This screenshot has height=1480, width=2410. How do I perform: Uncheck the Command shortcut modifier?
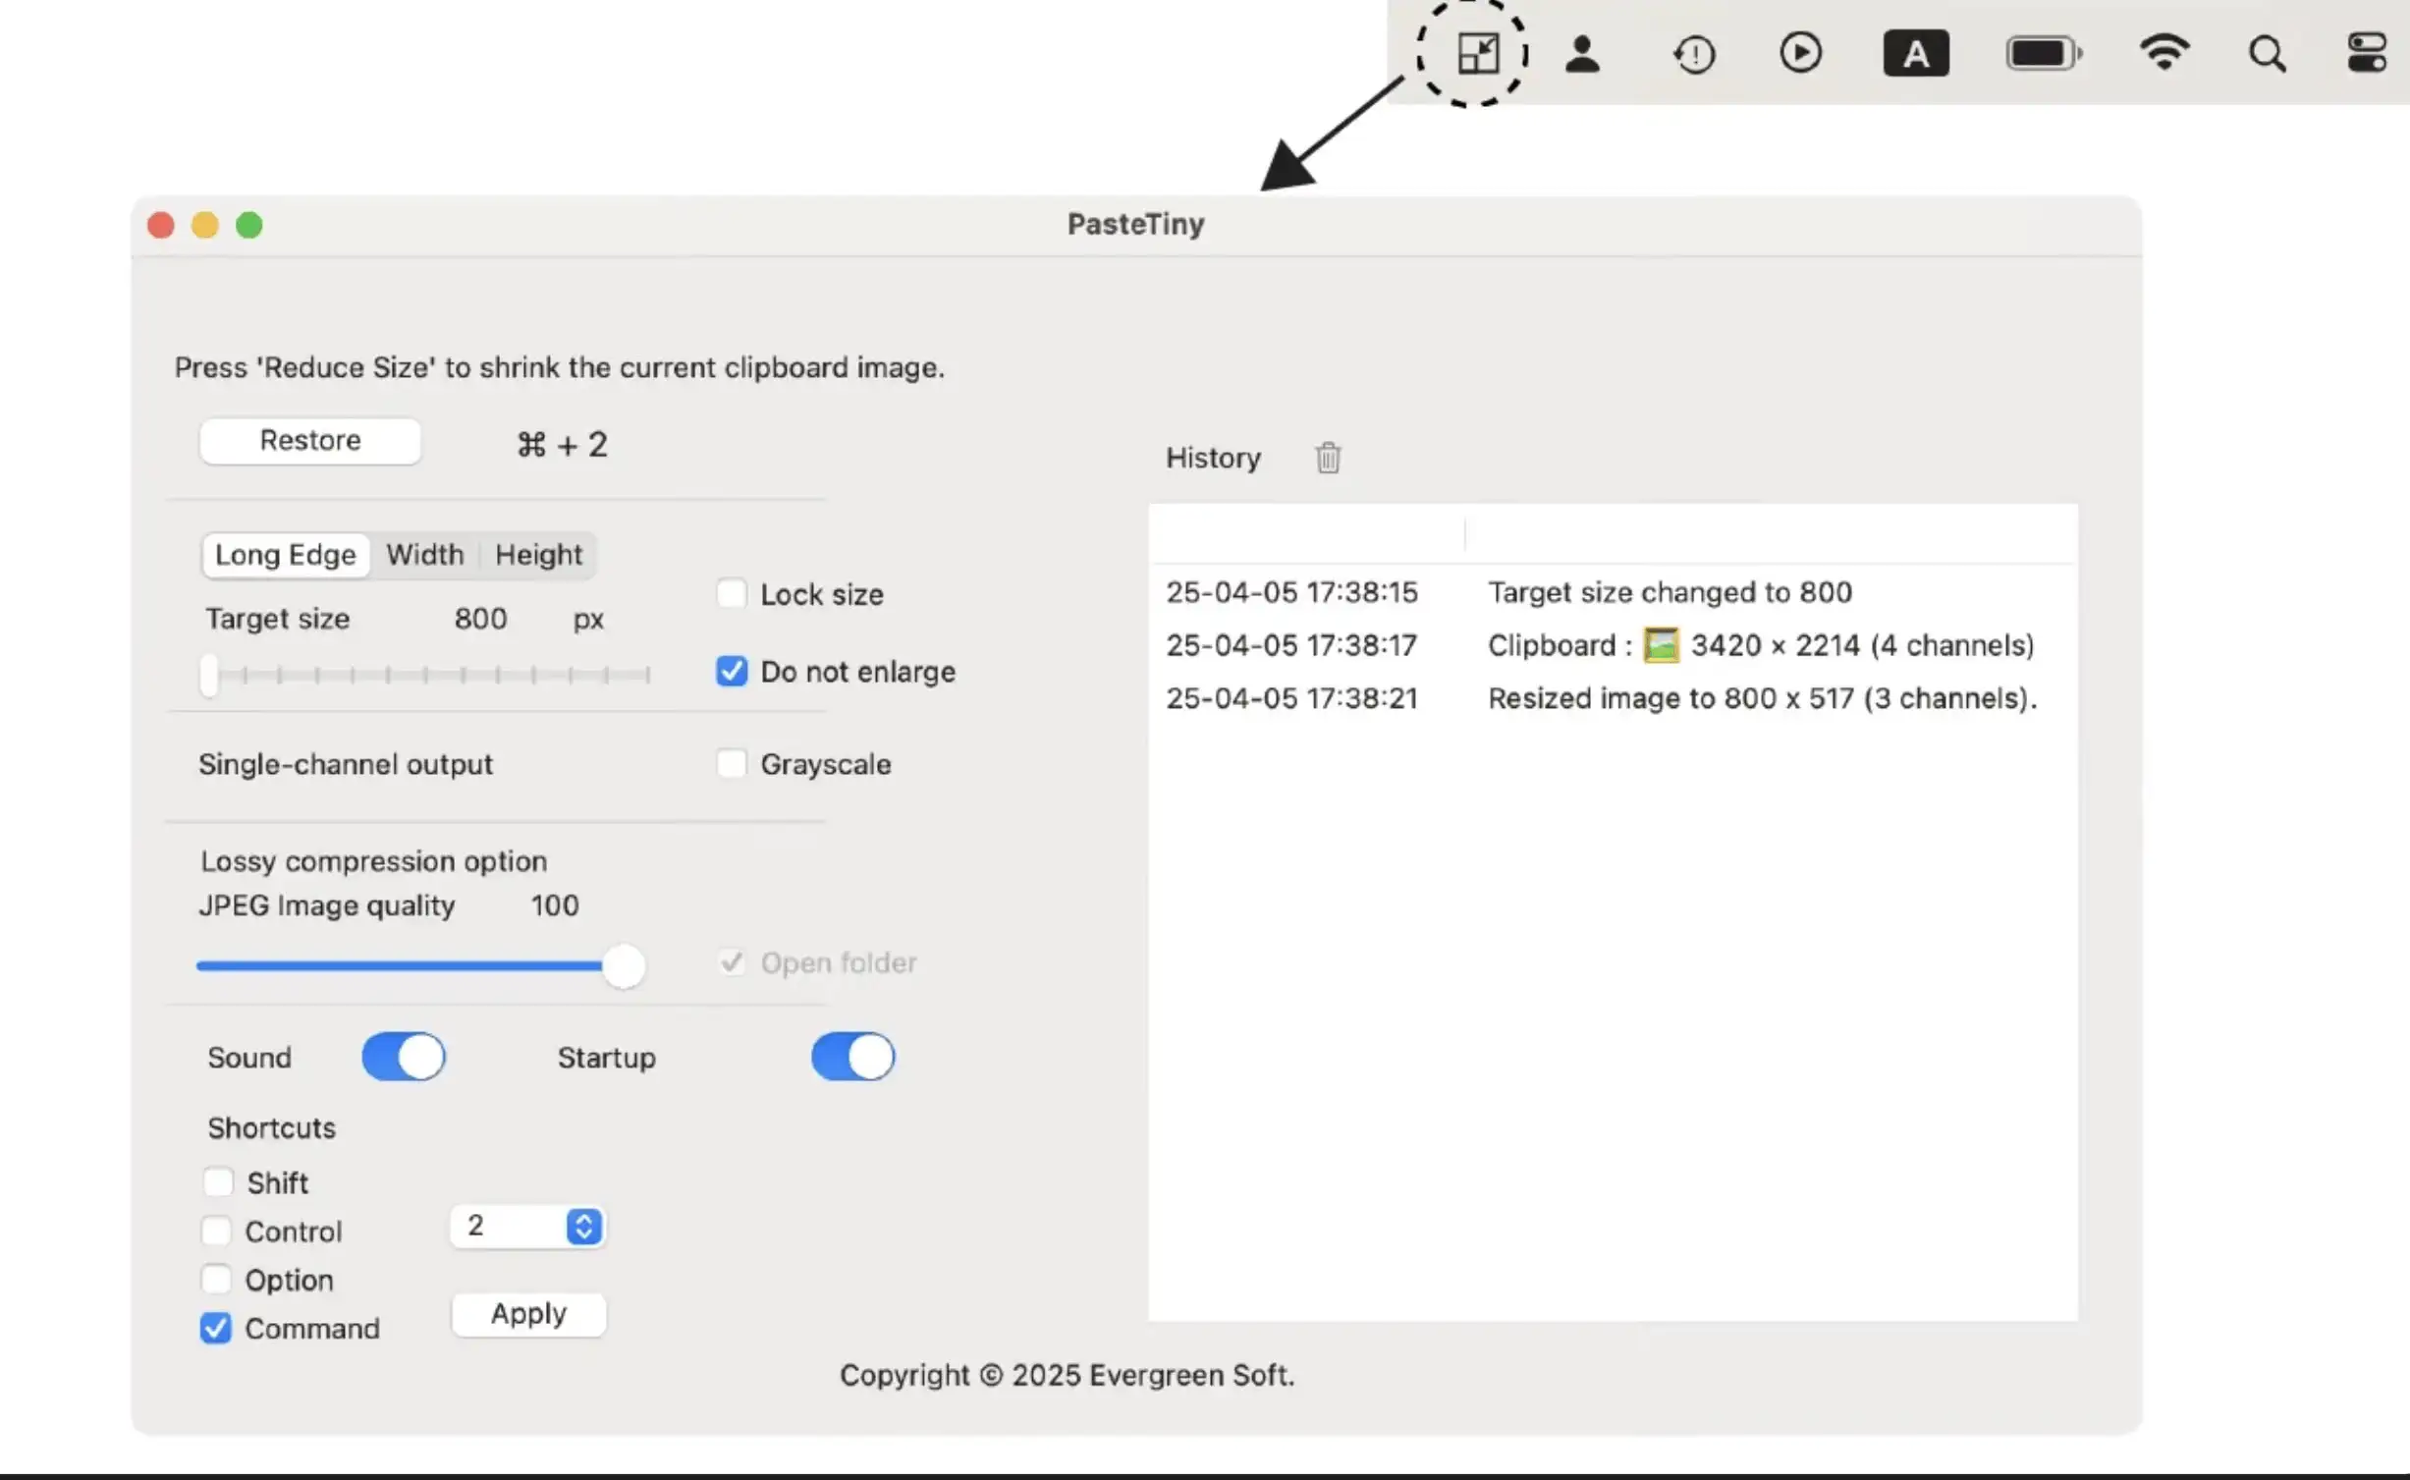pos(216,1328)
